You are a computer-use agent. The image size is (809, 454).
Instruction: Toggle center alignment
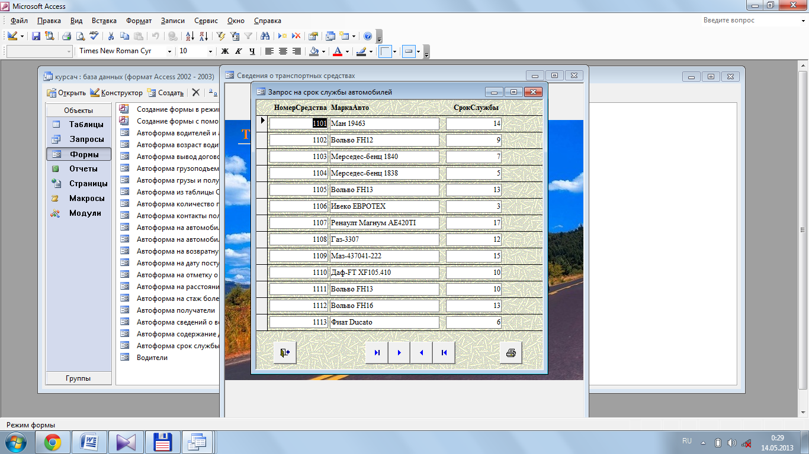(283, 51)
